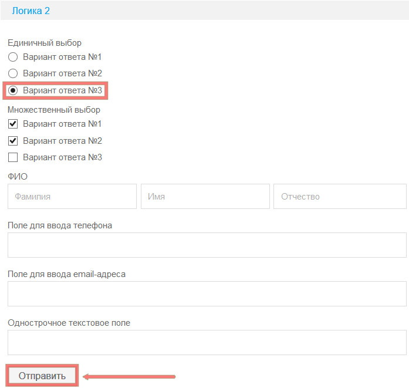The image size is (409, 388).
Task: Click the Поле для ввода email-адреса label
Action: coord(66,274)
